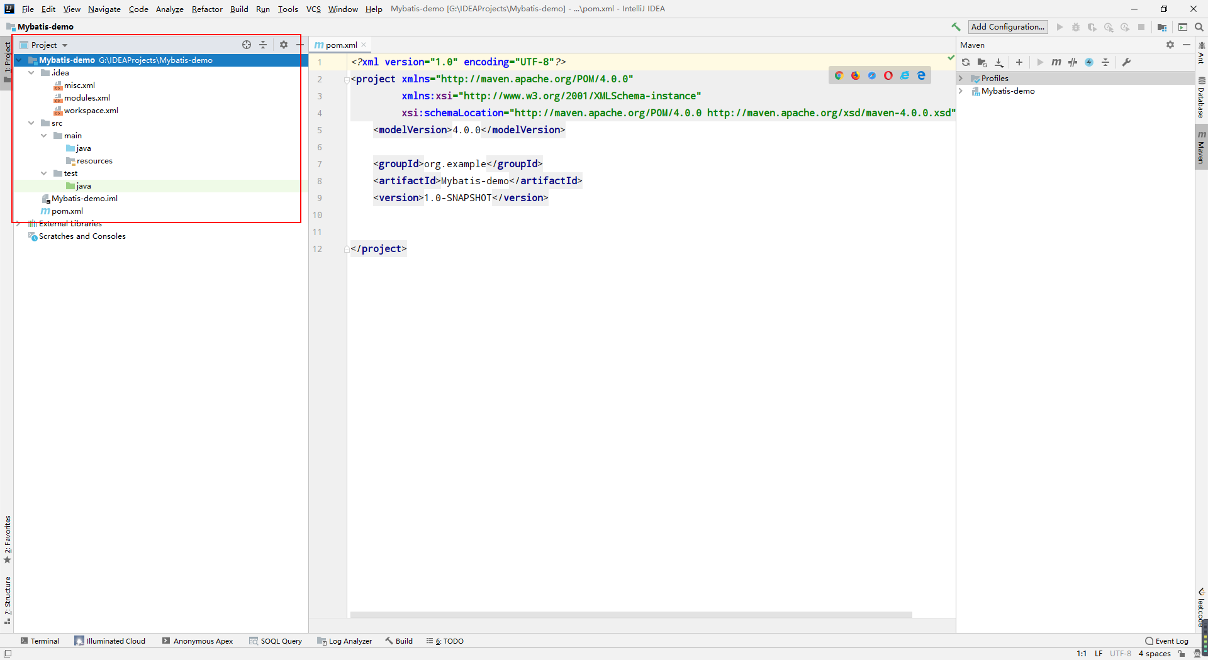Expand the Mybatis-demo node in Maven panel

pos(961,91)
